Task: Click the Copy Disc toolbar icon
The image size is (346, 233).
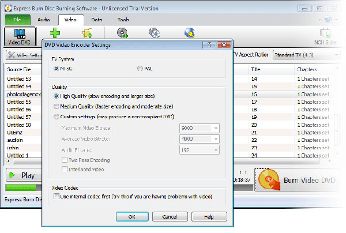Action: (x=155, y=33)
